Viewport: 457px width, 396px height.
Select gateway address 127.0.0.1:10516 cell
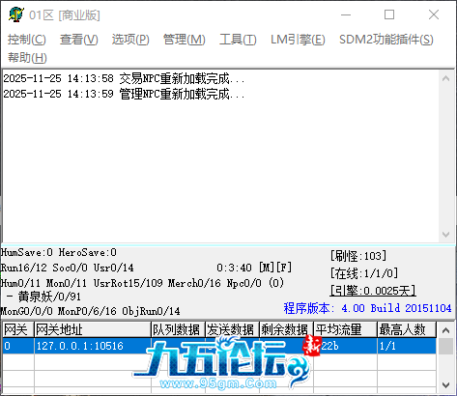(93, 346)
